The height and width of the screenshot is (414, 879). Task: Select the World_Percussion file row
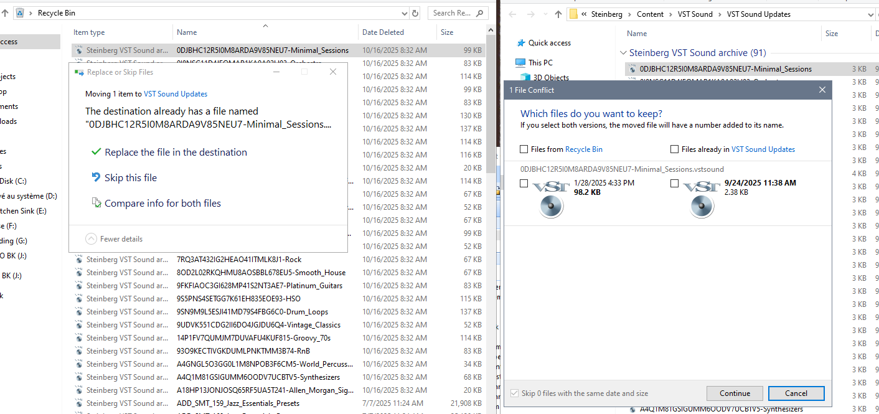click(x=278, y=364)
